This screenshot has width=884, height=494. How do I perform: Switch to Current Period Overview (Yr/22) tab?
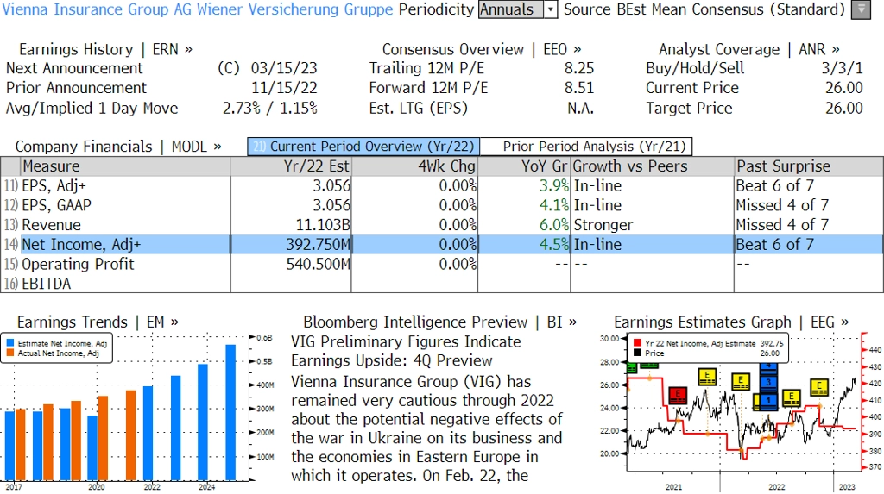click(x=363, y=147)
